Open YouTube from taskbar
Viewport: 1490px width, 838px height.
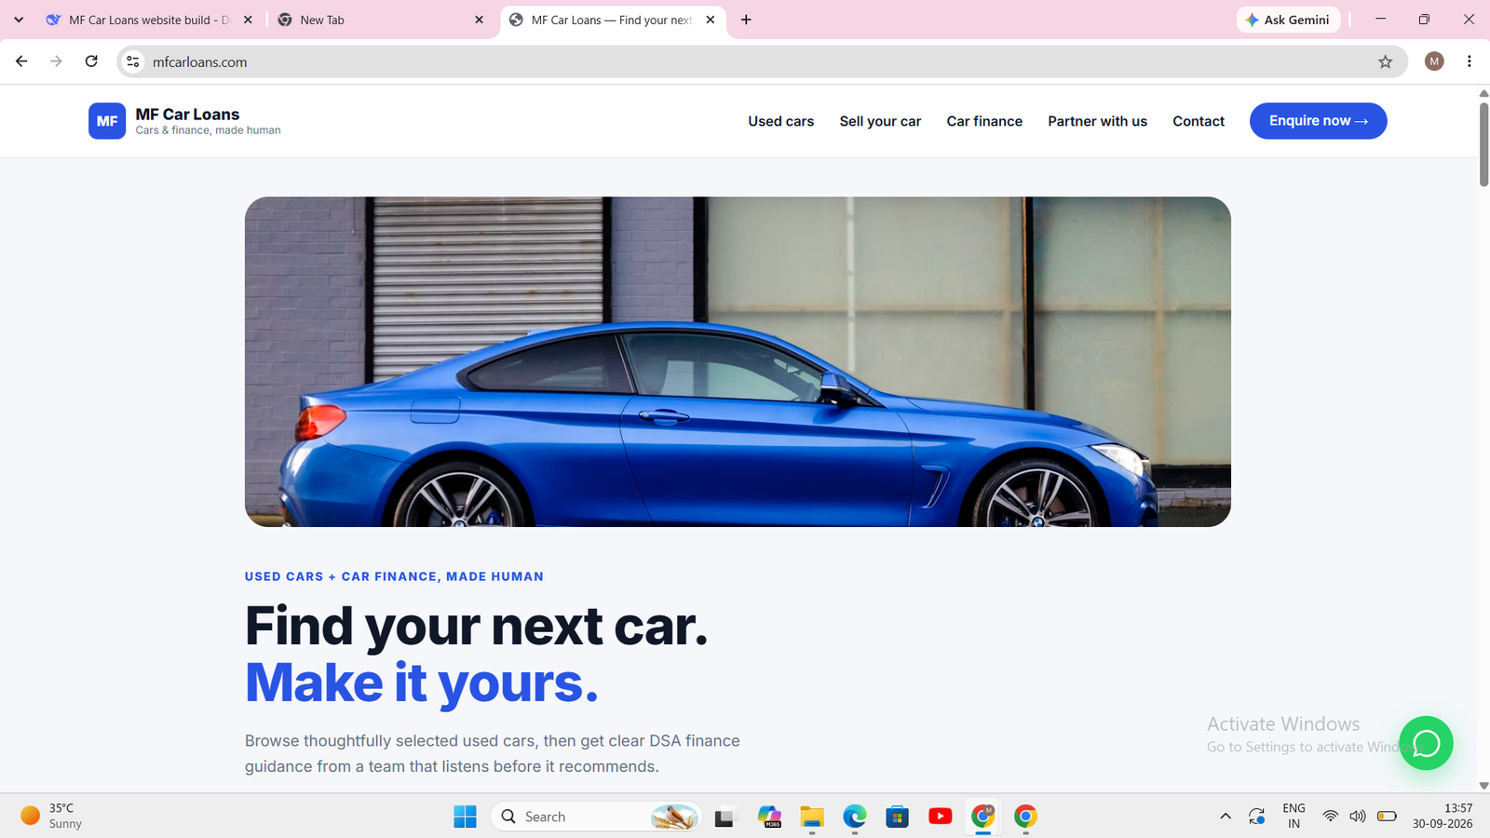point(941,817)
